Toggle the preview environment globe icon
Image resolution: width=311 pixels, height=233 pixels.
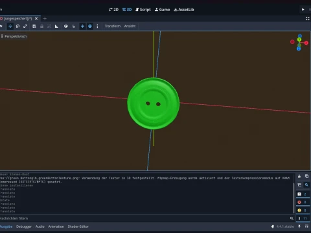pyautogui.click(x=90, y=27)
